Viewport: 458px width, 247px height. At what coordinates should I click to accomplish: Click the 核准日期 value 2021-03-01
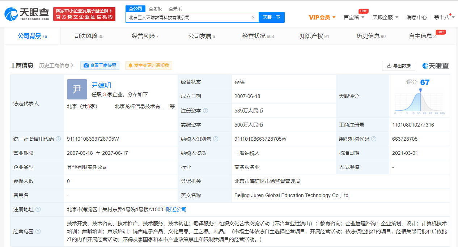click(405, 153)
